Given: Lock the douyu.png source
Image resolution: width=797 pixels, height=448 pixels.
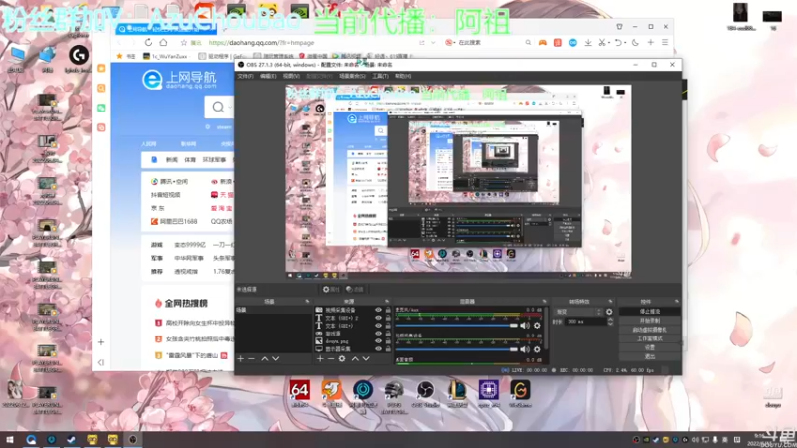Looking at the screenshot, I should [388, 341].
